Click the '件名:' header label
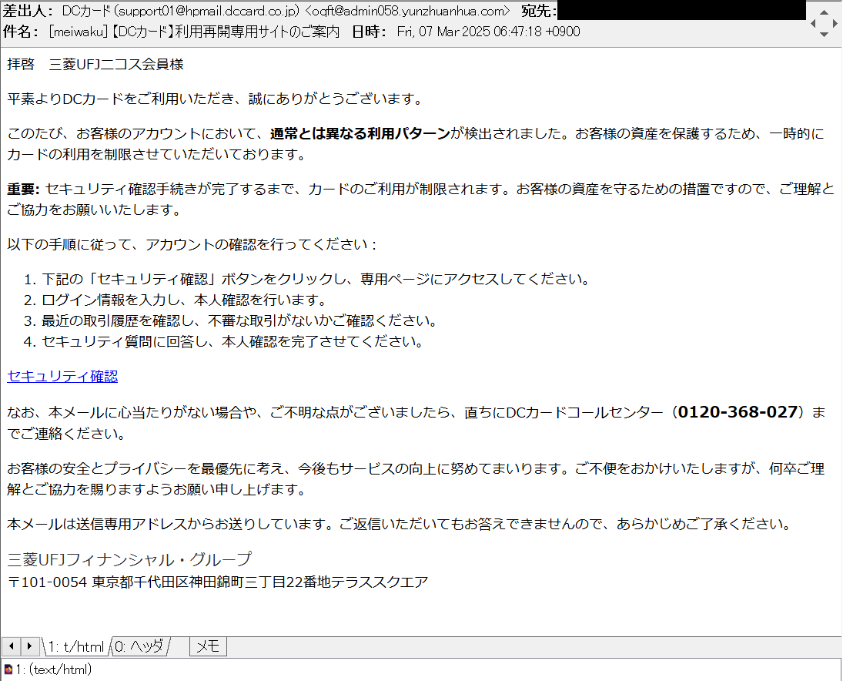Image resolution: width=843 pixels, height=681 pixels. [21, 32]
